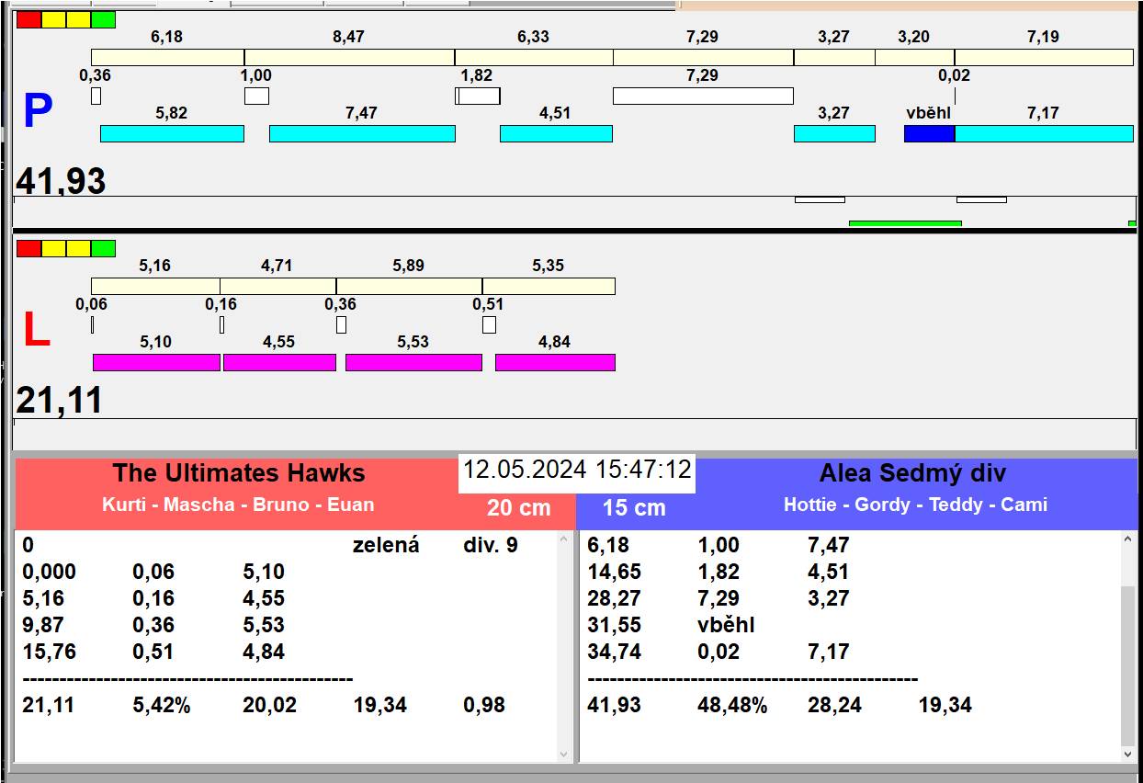
Task: Click the red start light in lane L
Action: pyautogui.click(x=28, y=248)
